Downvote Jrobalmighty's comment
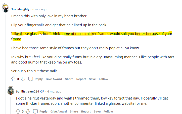 23,79
